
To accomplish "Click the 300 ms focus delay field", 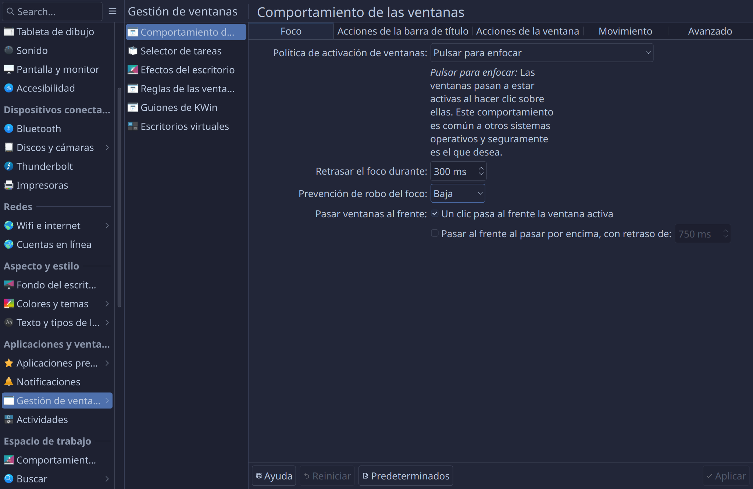I will tap(458, 171).
